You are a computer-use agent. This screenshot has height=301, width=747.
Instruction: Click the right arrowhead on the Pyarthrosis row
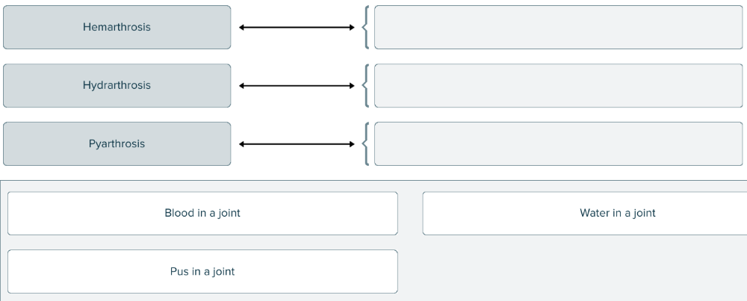pyautogui.click(x=351, y=144)
